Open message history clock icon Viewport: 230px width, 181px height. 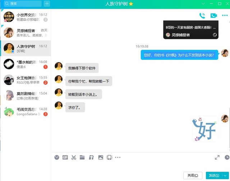tap(227, 157)
